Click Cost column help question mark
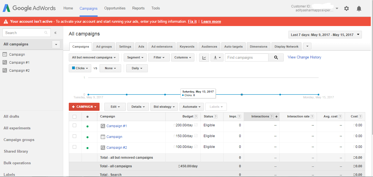The height and width of the screenshot is (177, 373). (361, 117)
